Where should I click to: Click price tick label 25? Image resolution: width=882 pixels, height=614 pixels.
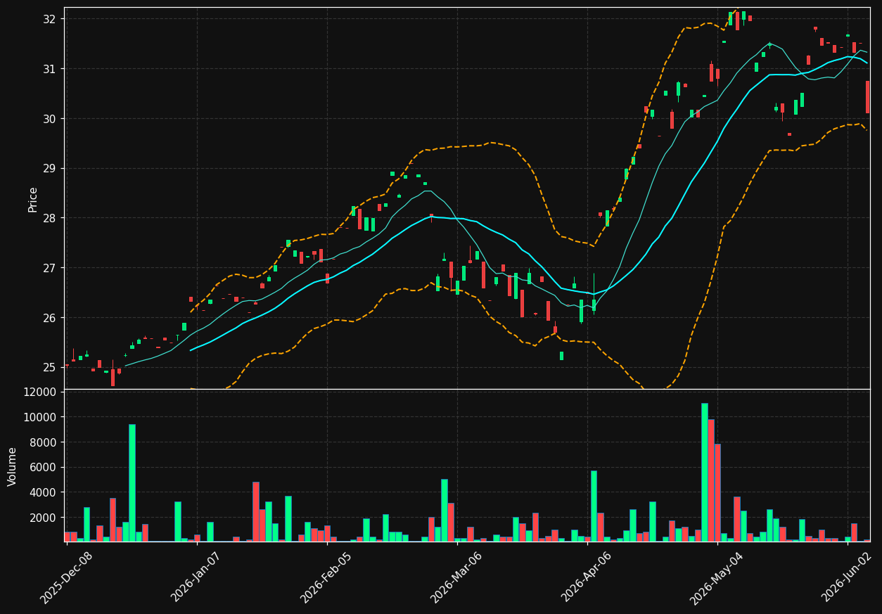tap(49, 368)
